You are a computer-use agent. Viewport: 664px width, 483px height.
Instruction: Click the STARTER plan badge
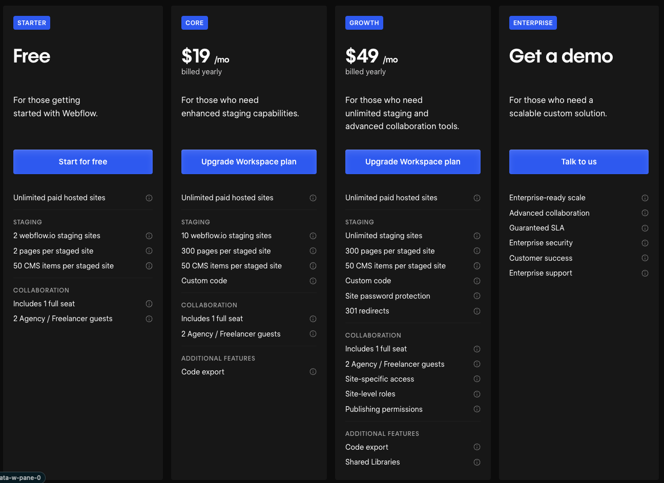coord(31,23)
